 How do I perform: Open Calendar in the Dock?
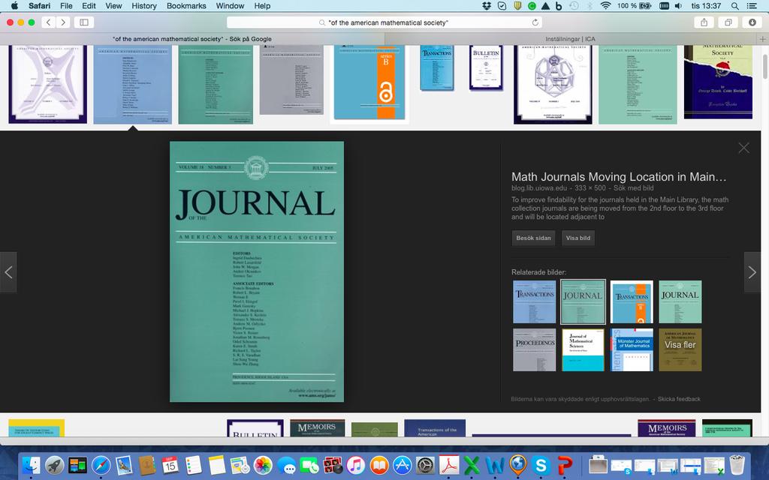170,465
